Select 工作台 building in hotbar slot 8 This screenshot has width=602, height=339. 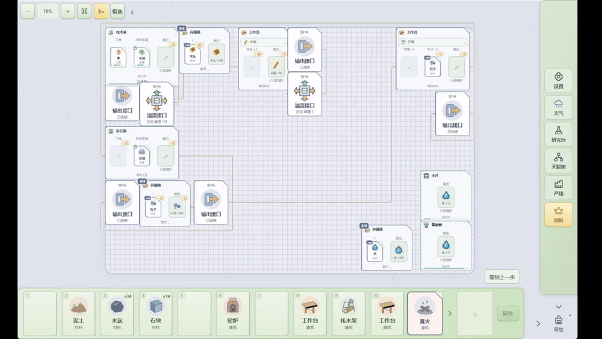pos(310,313)
